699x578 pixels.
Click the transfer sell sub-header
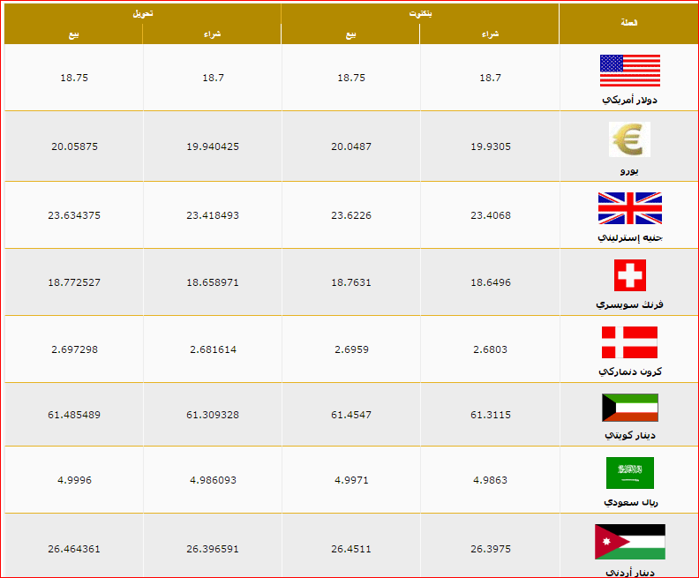[x=74, y=34]
